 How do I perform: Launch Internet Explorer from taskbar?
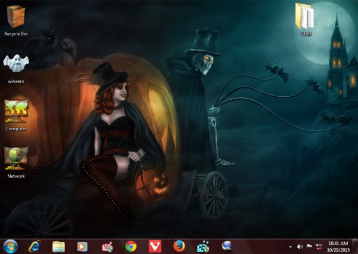click(35, 247)
